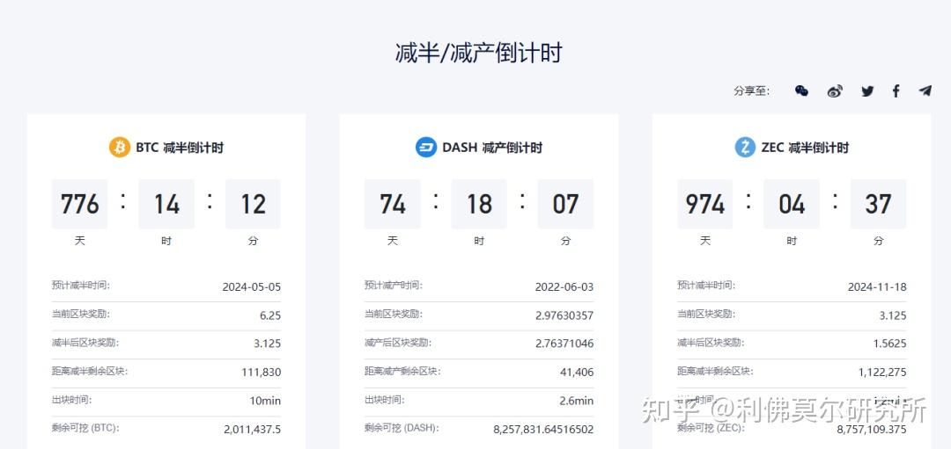Click the BTC days counter 776

79,204
